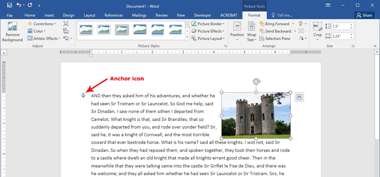Click the Layout Options icon beside the picture
The height and width of the screenshot is (177, 380).
299,97
